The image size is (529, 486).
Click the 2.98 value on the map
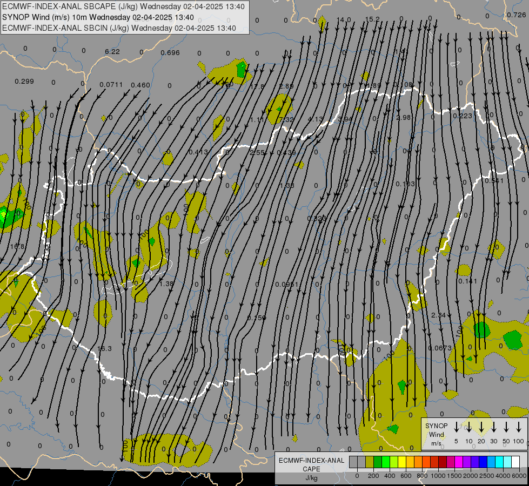(404, 117)
